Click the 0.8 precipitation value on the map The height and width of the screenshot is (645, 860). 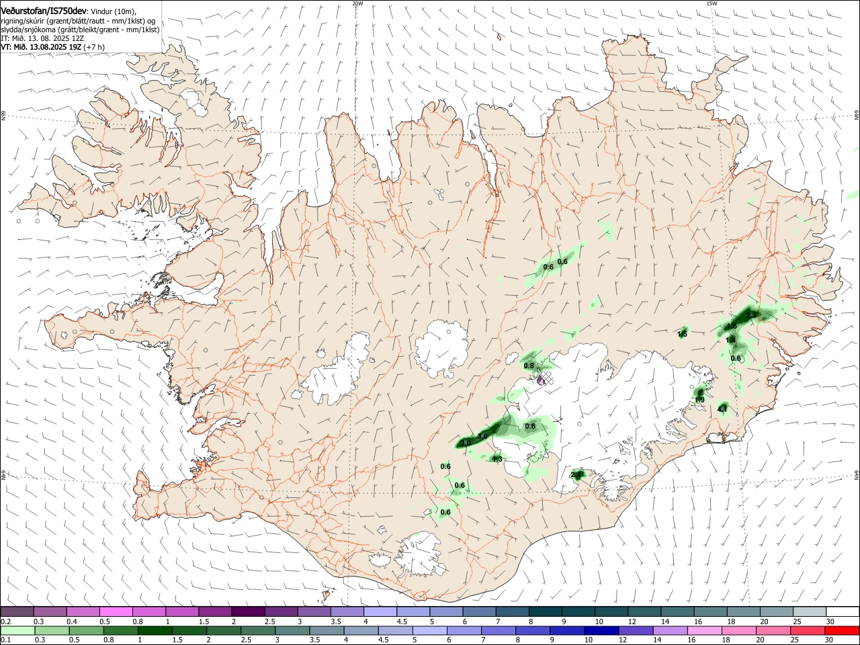[529, 366]
